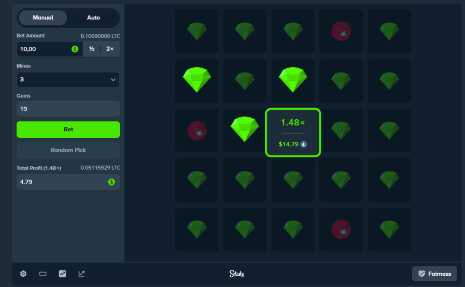Switch to Auto betting mode
Image resolution: width=465 pixels, height=287 pixels.
tap(94, 18)
